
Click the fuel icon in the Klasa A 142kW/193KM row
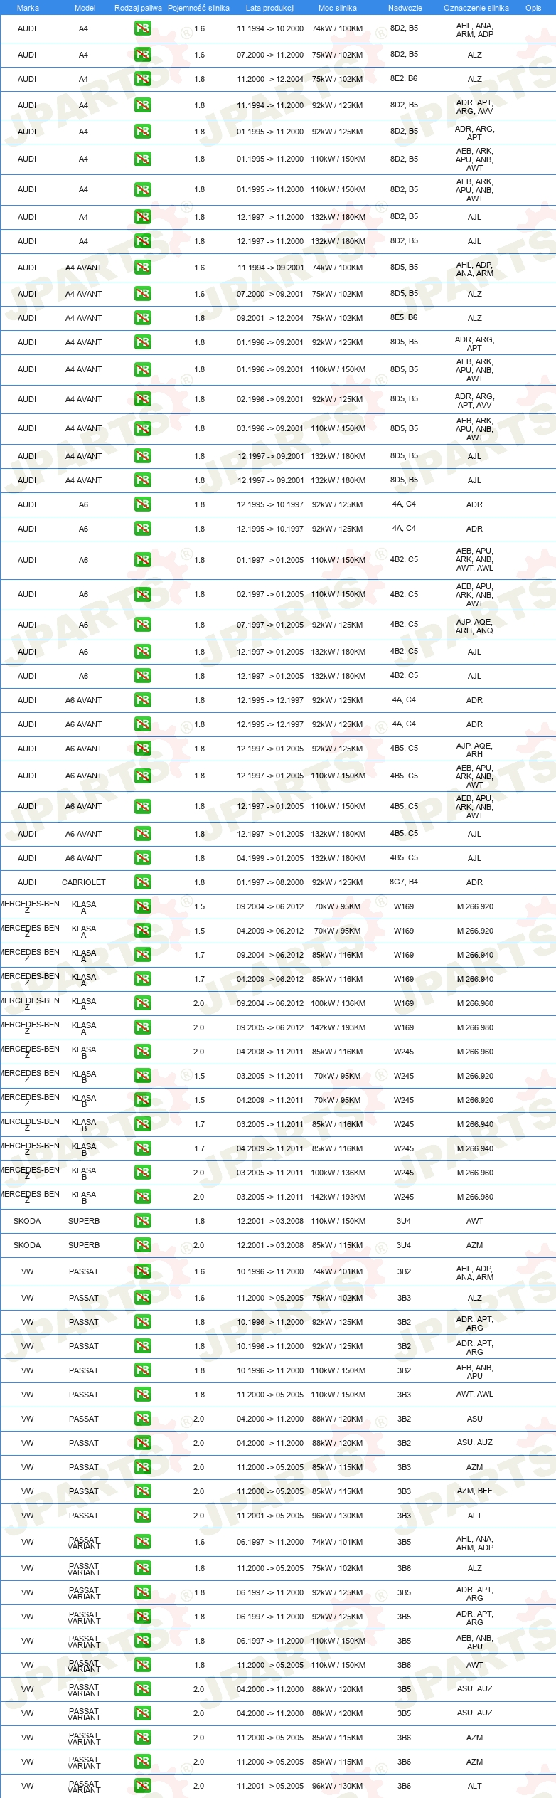(142, 1027)
